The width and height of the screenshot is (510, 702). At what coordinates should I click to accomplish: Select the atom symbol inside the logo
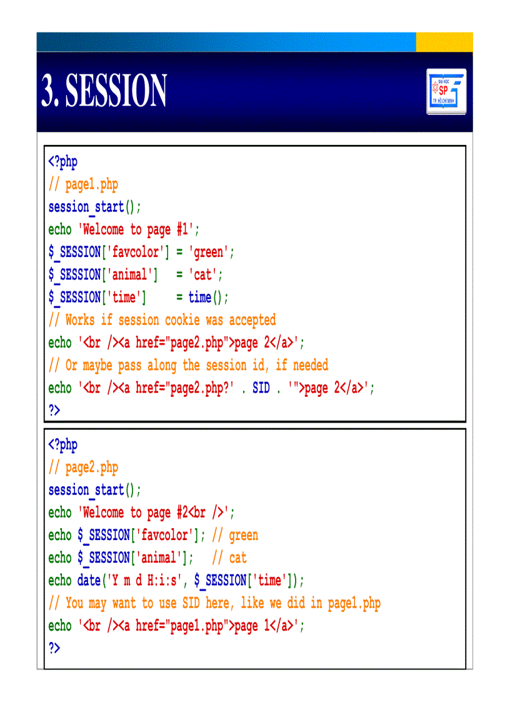click(x=436, y=88)
